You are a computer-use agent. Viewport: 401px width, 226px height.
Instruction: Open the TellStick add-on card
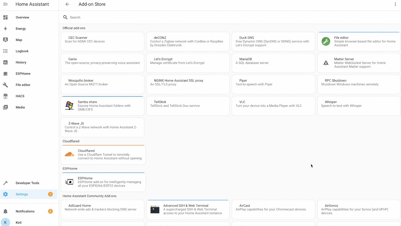[x=188, y=106]
